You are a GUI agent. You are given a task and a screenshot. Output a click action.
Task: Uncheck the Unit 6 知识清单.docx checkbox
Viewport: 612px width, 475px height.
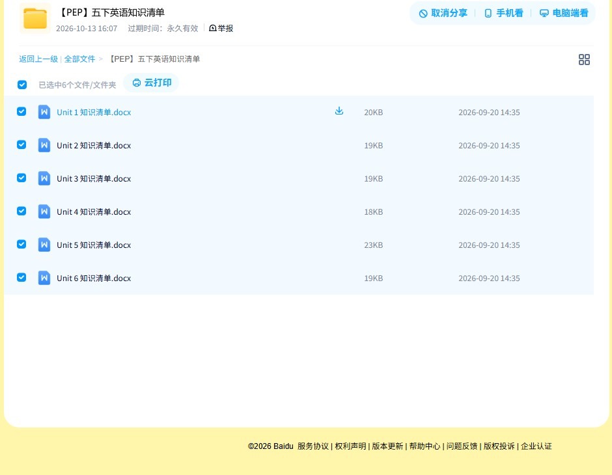pyautogui.click(x=21, y=277)
